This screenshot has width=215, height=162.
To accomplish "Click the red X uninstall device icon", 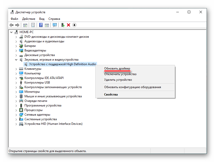I will coord(69,25).
